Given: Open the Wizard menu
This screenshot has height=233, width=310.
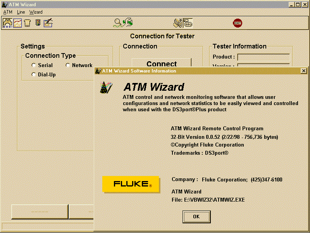Looking at the screenshot, I should coord(36,12).
